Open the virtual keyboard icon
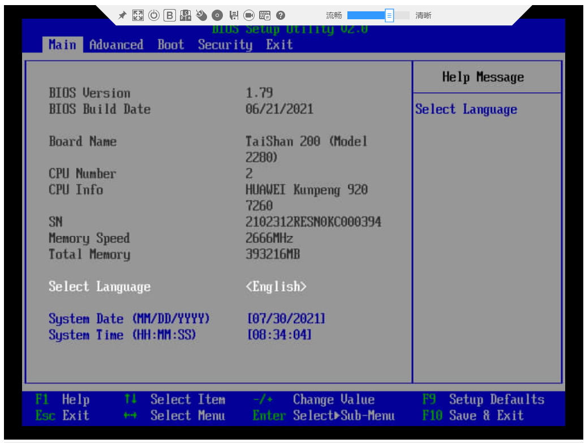585x443 pixels. [265, 15]
